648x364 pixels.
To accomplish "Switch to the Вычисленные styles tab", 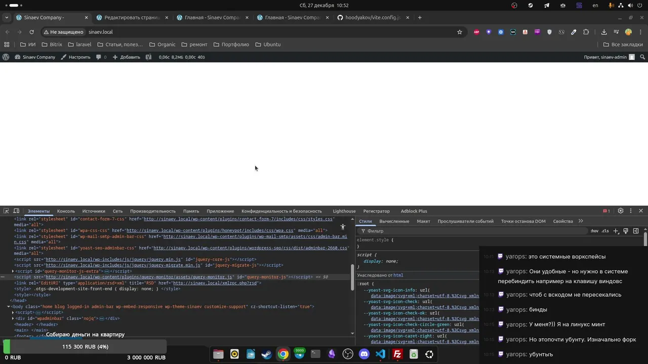I will point(394,221).
